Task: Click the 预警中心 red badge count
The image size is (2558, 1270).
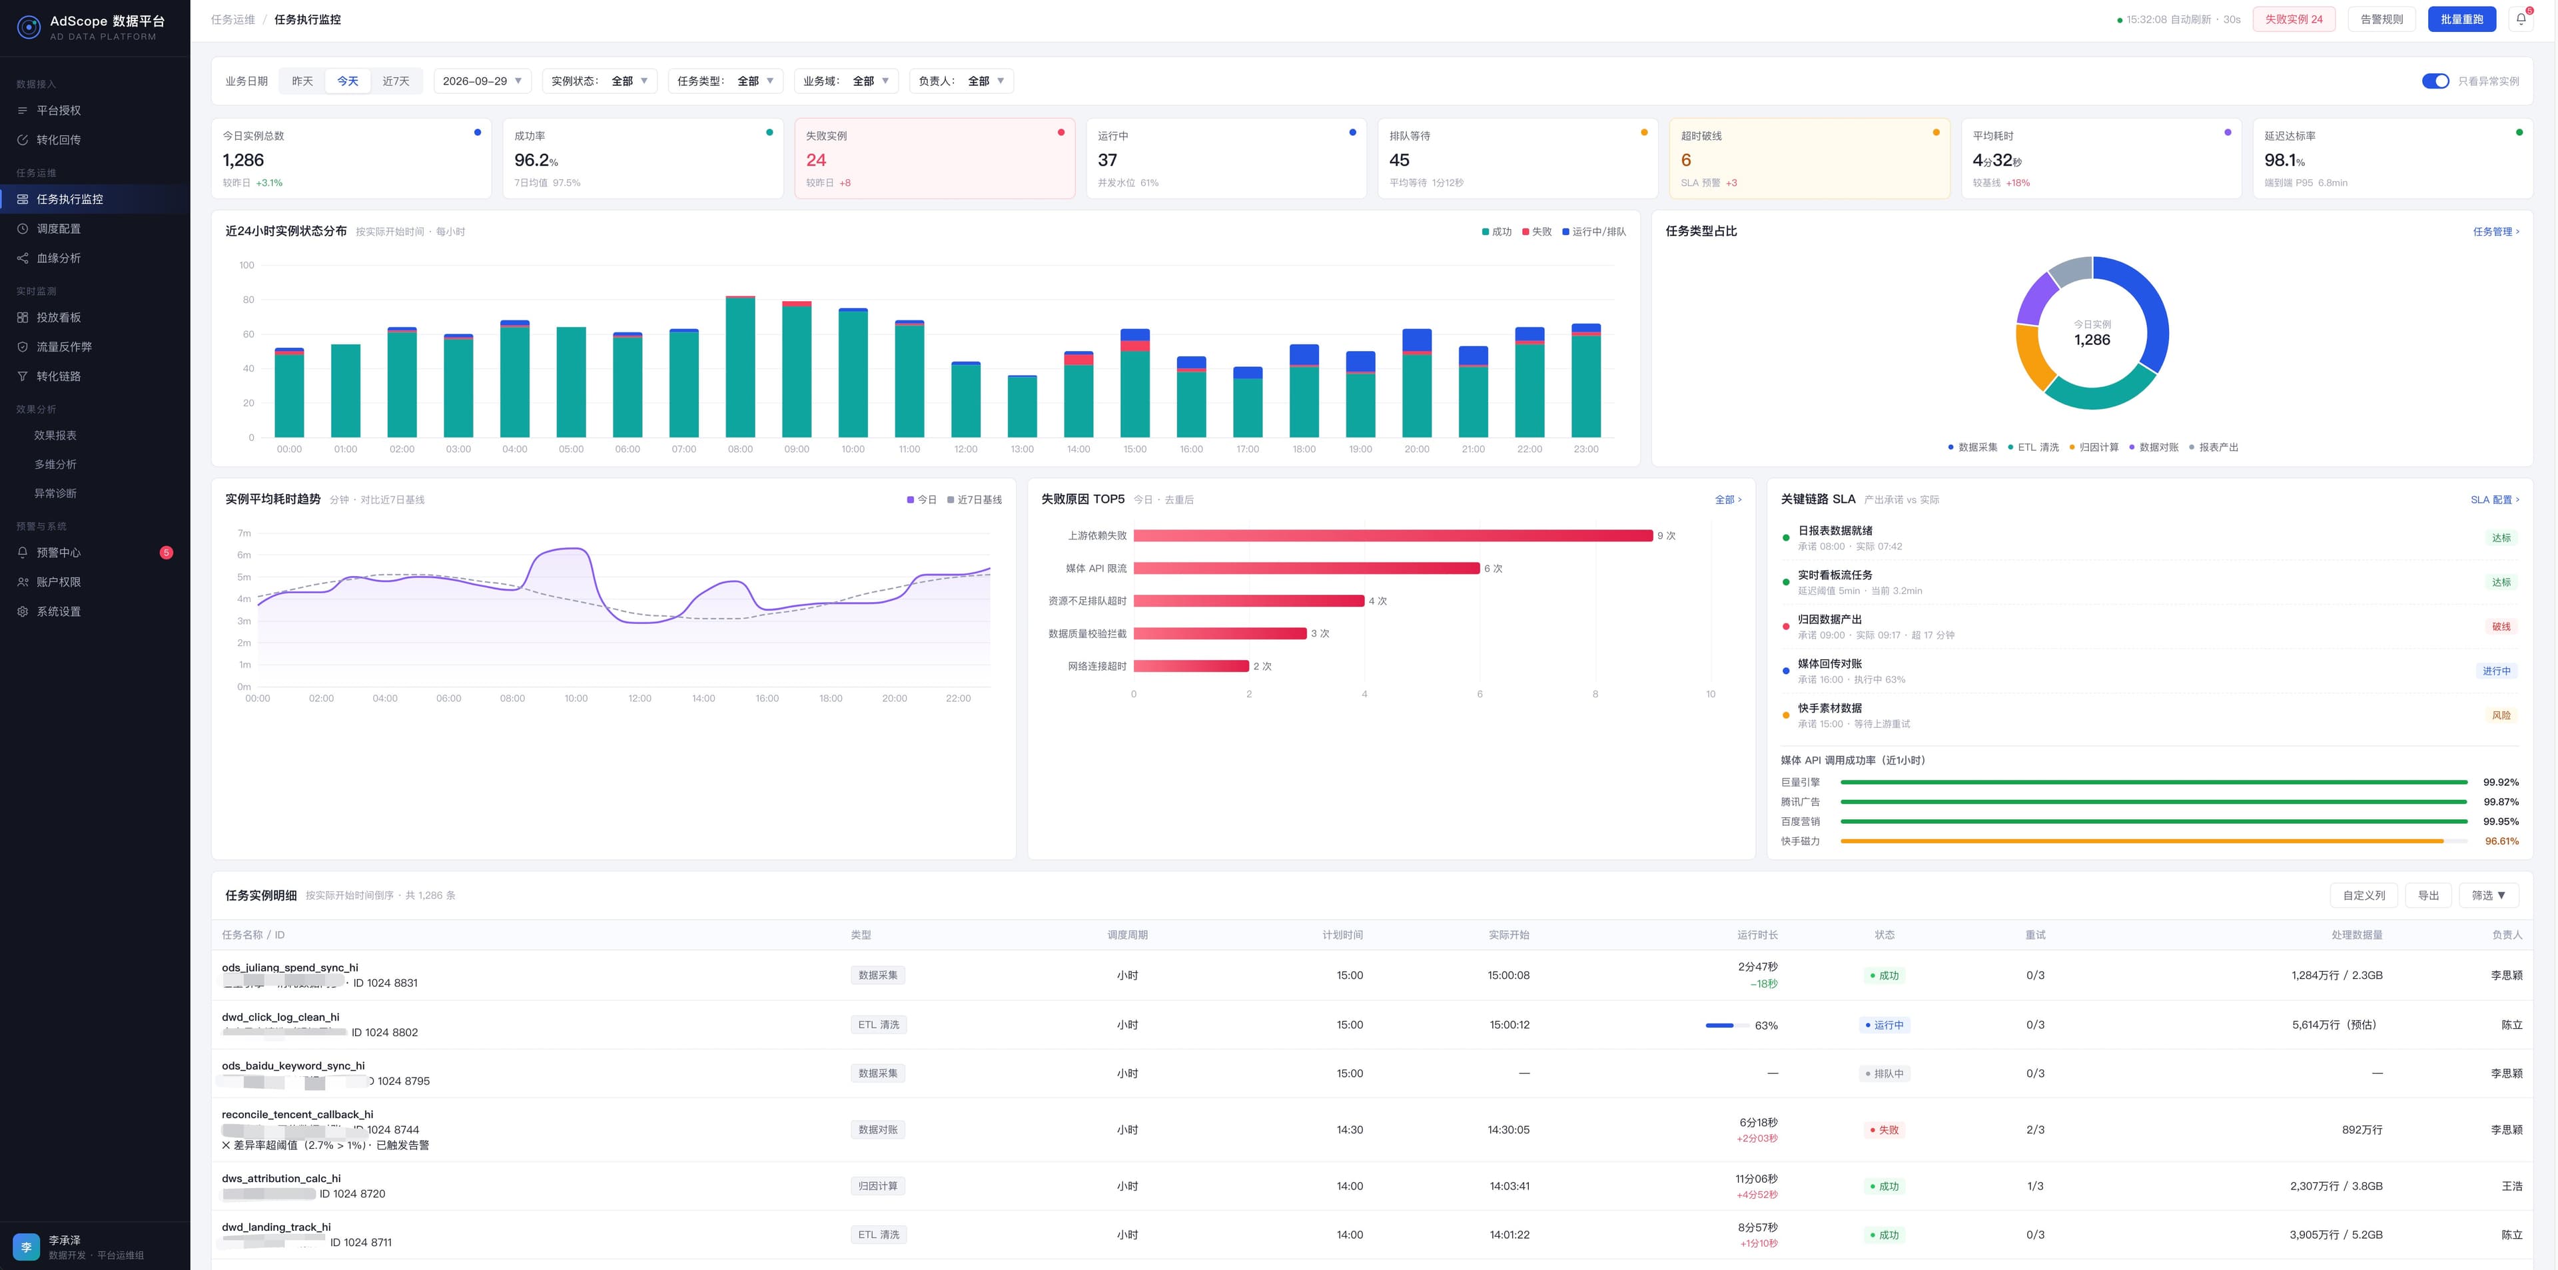Action: (166, 552)
